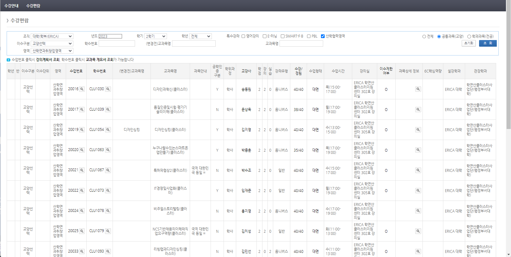The image size is (511, 257).
Task: Open the 조직 dropdown showing 대학(학부/ERICA)
Action: (52, 36)
